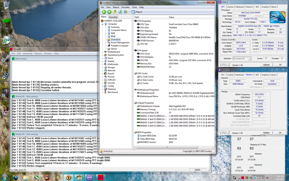Open the Window menu in Prime95
289x181 pixels.
[x=48, y=53]
